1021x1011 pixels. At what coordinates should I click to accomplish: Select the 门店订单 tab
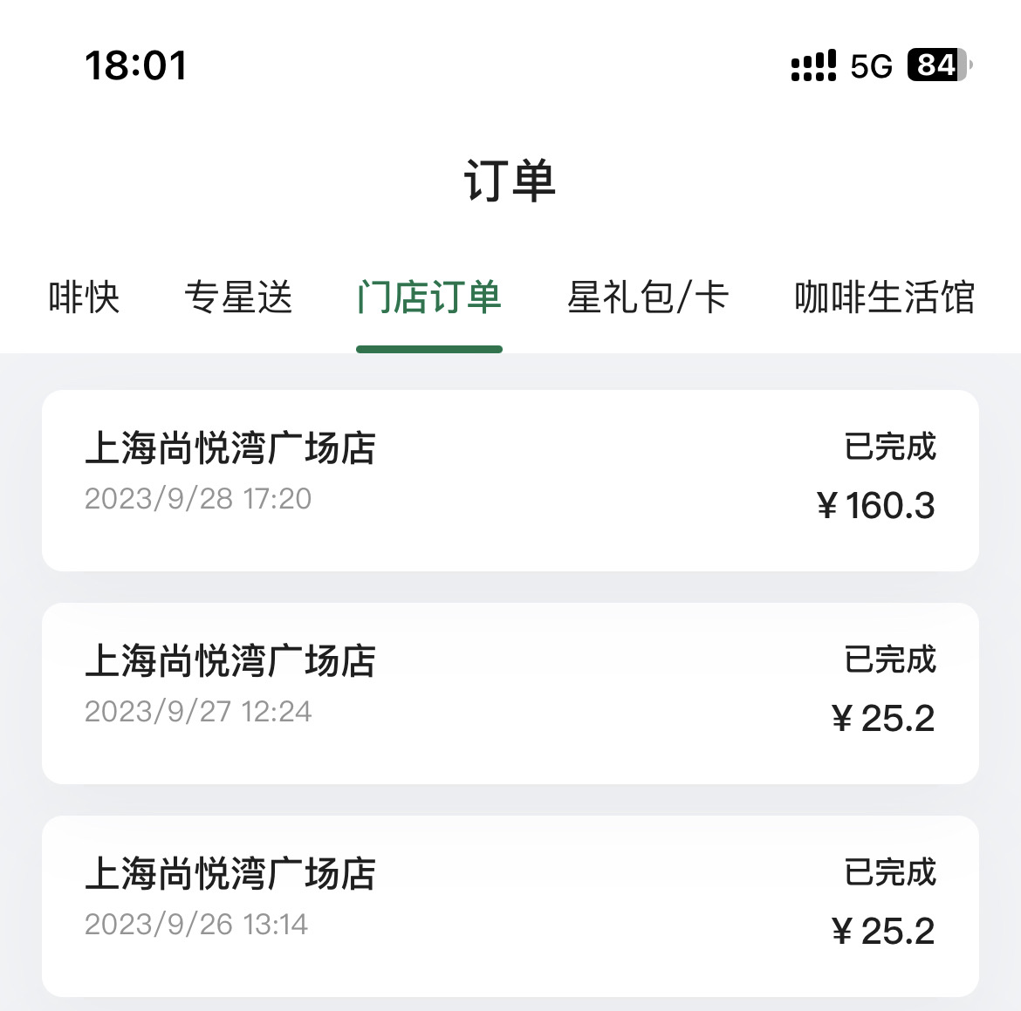(429, 297)
